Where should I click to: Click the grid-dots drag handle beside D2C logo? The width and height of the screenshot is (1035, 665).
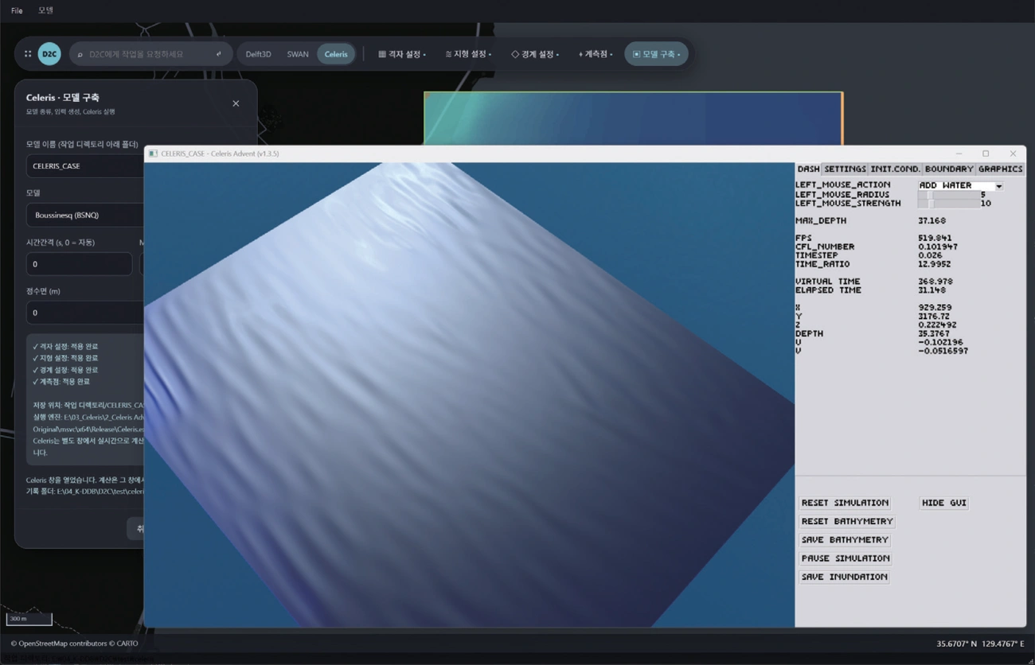tap(28, 54)
